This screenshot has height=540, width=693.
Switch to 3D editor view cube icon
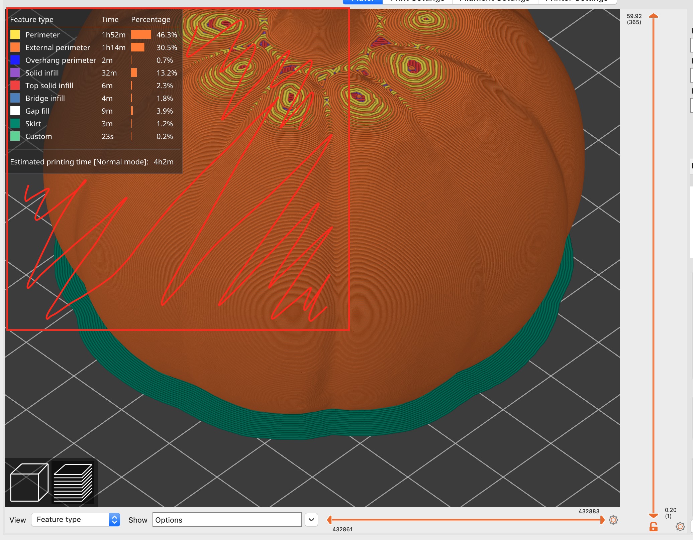click(x=29, y=482)
